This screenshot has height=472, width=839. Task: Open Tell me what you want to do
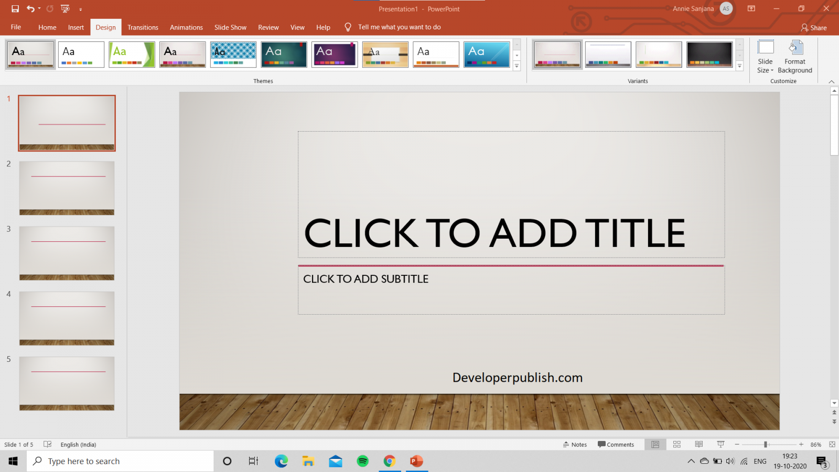(400, 27)
